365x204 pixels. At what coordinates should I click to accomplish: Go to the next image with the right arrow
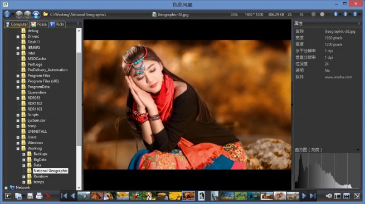(304, 196)
